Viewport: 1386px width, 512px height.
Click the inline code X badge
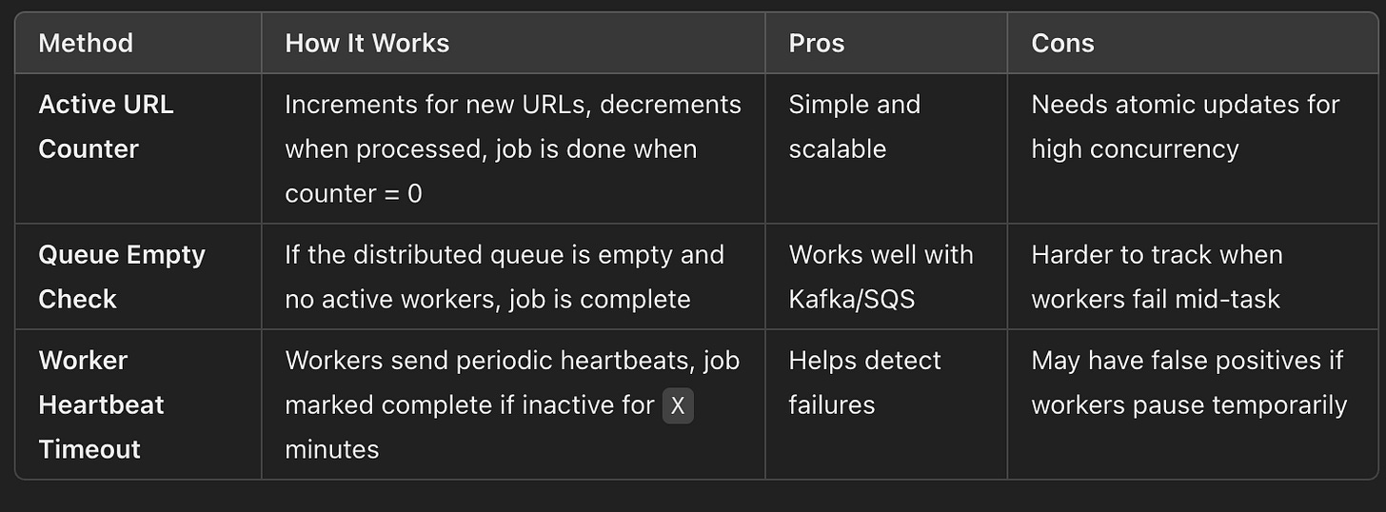point(678,406)
